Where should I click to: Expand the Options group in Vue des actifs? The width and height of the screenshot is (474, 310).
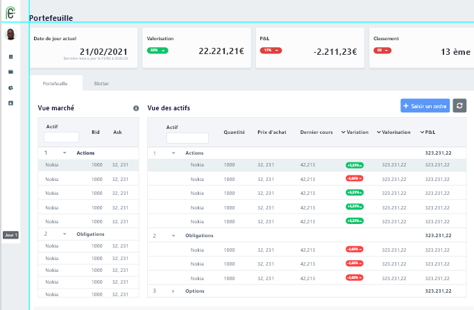pyautogui.click(x=173, y=291)
